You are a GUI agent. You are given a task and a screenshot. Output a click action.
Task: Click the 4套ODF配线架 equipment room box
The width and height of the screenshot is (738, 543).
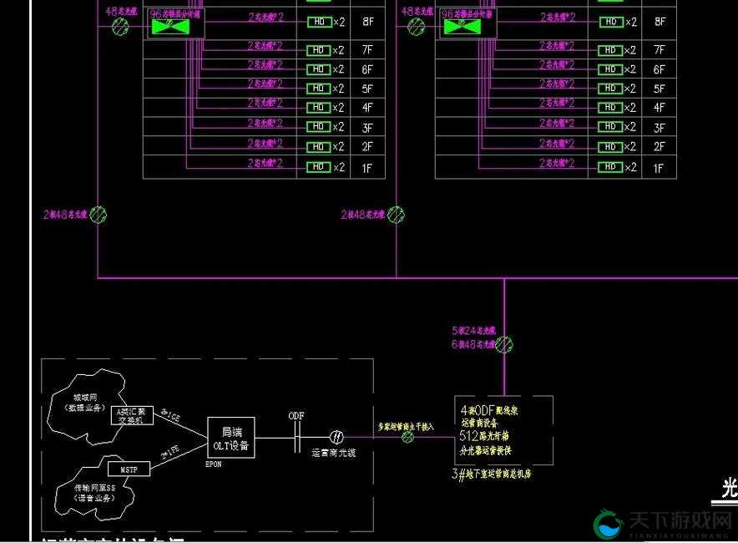point(503,430)
